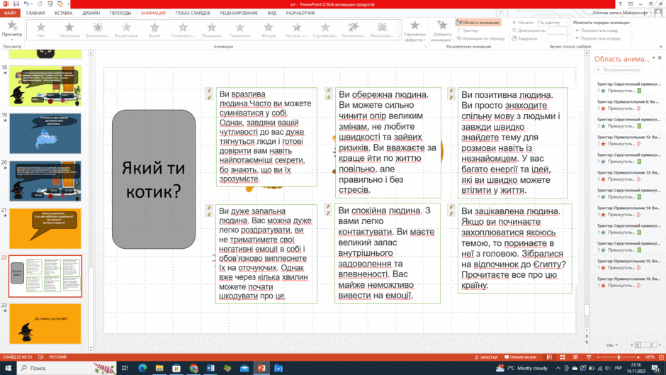Click the Просмотр animation preview star icon
Image resolution: width=666 pixels, height=375 pixels.
(x=12, y=26)
